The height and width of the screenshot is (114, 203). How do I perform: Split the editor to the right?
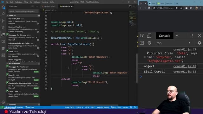coord(130,6)
